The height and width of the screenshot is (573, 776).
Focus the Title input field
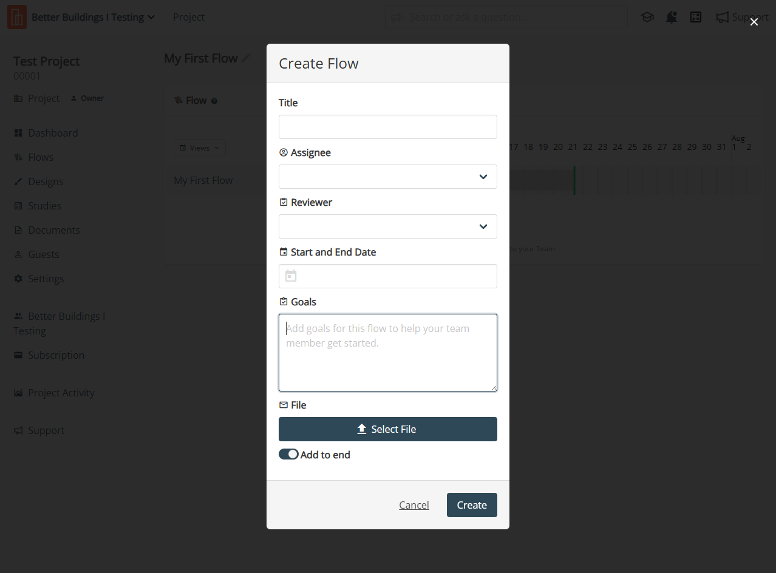tap(387, 127)
